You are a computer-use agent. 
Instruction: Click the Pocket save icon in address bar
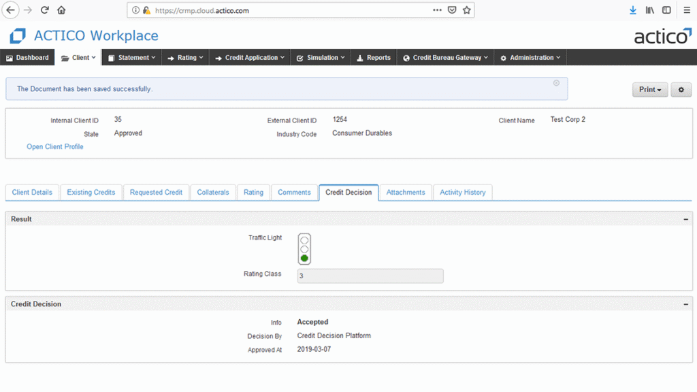[452, 10]
